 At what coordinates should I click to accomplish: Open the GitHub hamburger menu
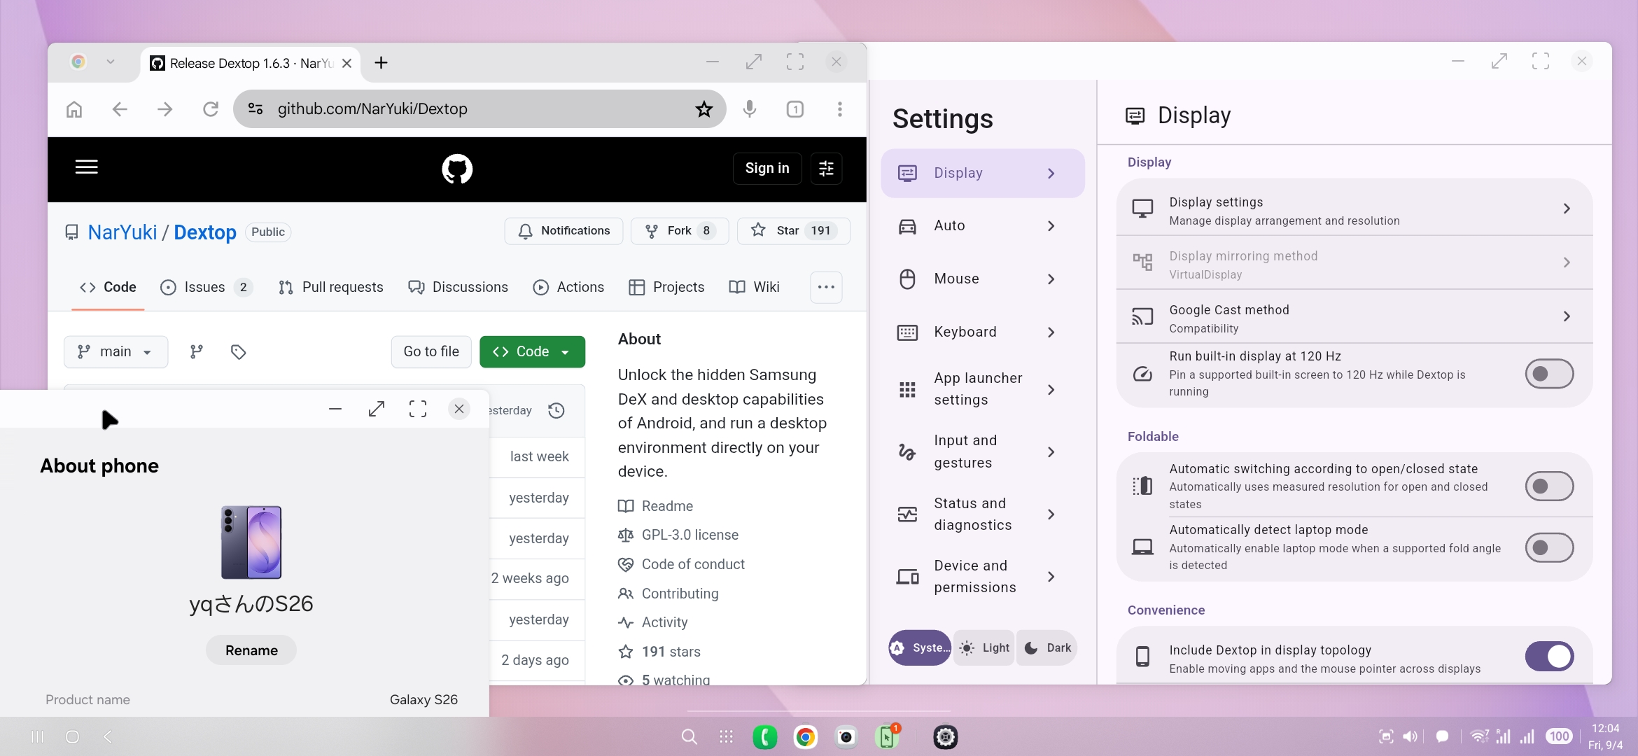click(x=86, y=167)
